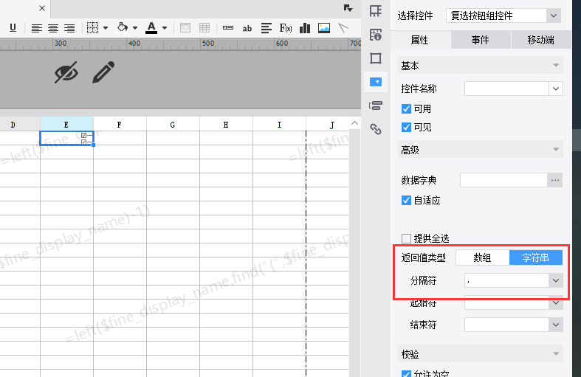Image resolution: width=581 pixels, height=377 pixels.
Task: Open border style dropdown arrow
Action: point(106,28)
